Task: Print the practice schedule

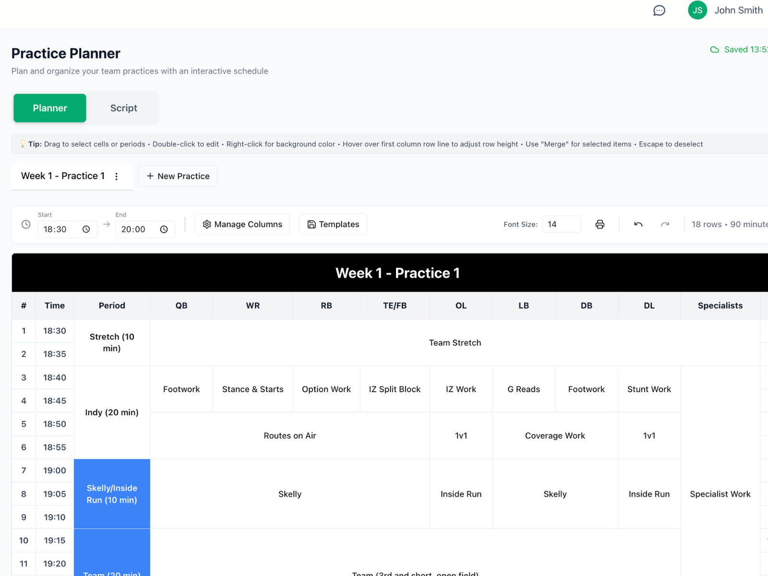Action: pos(600,224)
